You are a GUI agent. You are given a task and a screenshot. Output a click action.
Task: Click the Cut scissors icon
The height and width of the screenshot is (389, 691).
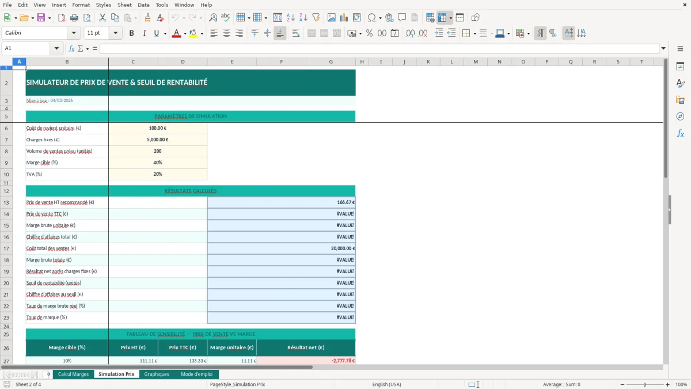click(x=102, y=18)
